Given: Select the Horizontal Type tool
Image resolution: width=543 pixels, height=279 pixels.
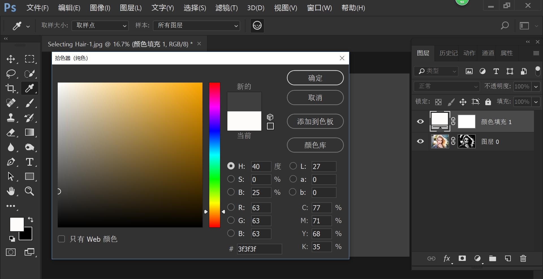Looking at the screenshot, I should [x=29, y=162].
